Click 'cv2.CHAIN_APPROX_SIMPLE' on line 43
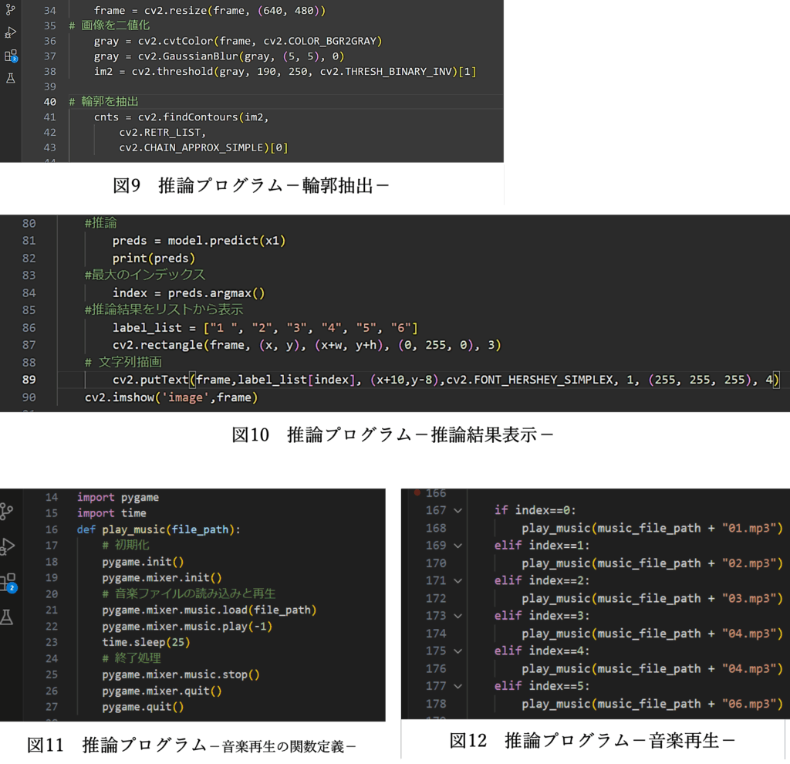 click(x=191, y=147)
